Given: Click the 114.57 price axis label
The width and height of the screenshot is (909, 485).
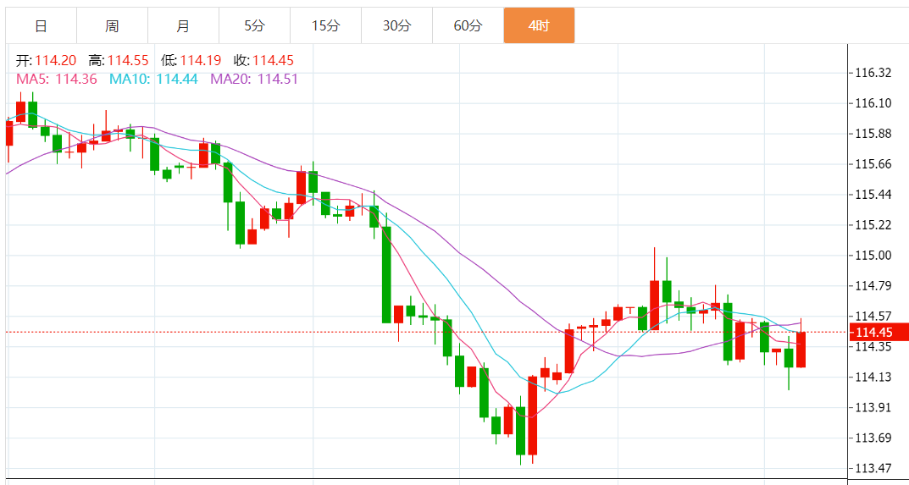Looking at the screenshot, I should (x=873, y=317).
